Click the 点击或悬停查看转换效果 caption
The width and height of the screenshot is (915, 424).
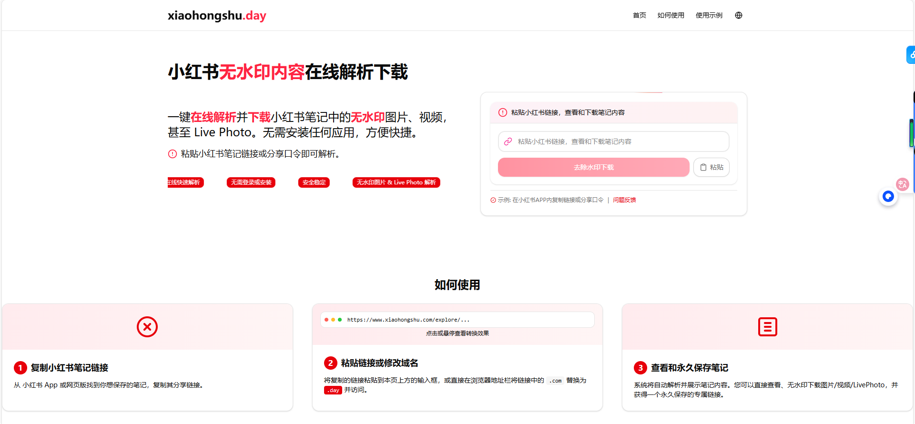click(x=457, y=333)
